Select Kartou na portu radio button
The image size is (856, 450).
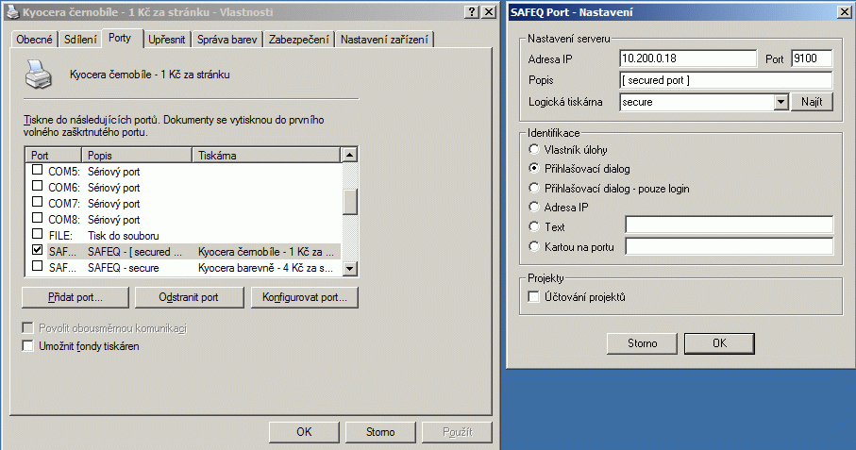534,246
